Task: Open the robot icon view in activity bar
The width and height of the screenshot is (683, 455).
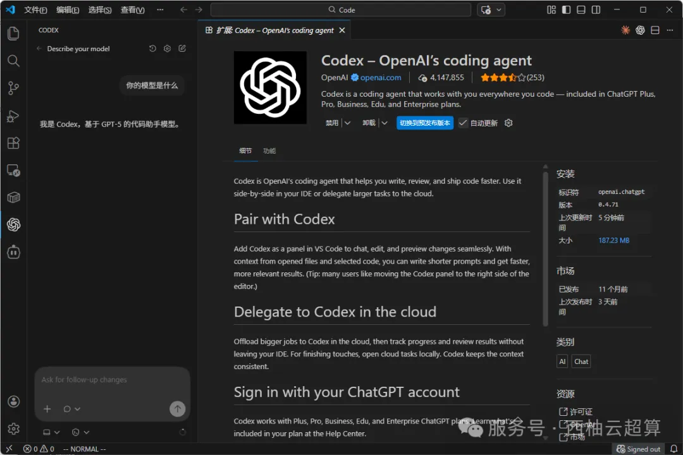Action: pyautogui.click(x=13, y=252)
